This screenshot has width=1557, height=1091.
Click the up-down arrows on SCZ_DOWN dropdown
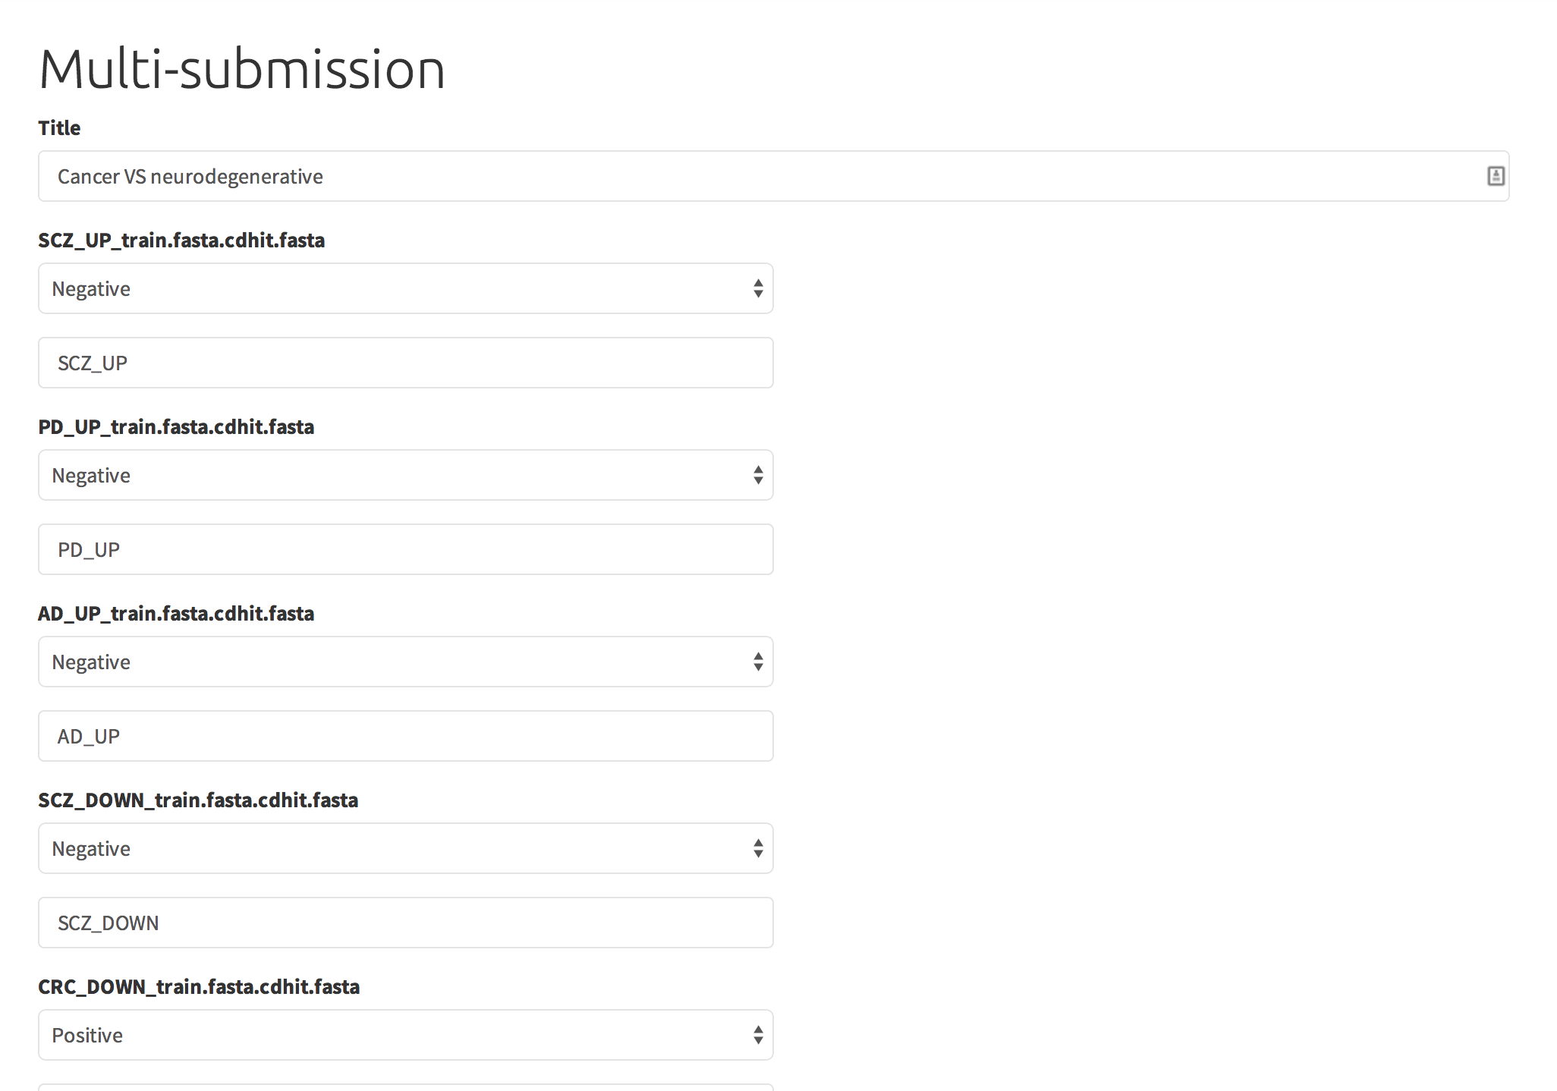[x=757, y=848]
